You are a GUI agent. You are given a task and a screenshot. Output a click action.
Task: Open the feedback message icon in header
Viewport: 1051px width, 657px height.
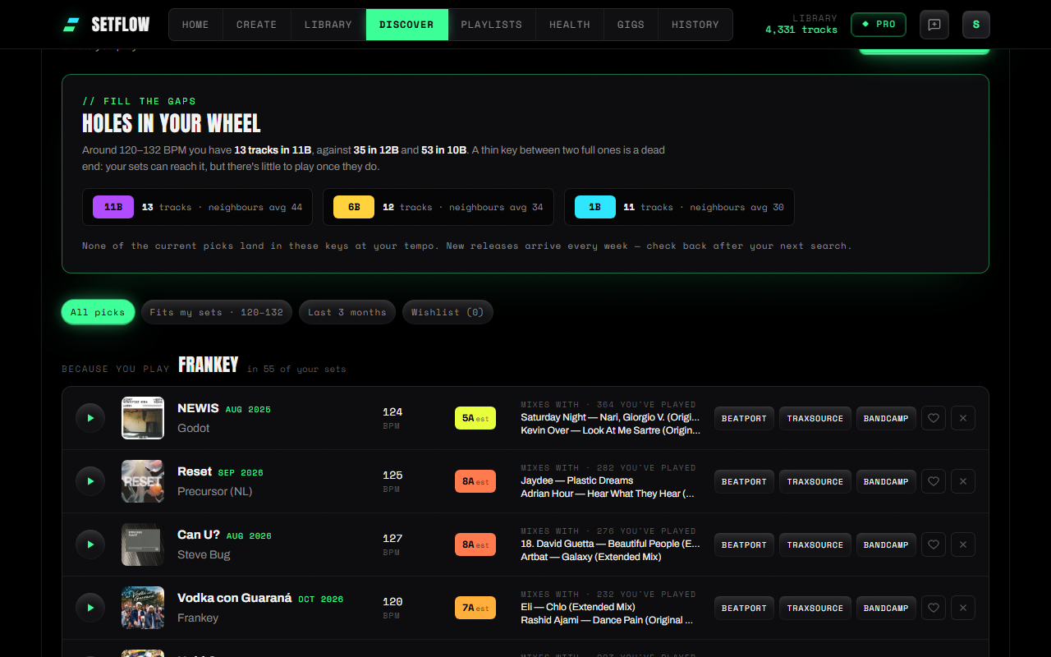[x=934, y=25]
